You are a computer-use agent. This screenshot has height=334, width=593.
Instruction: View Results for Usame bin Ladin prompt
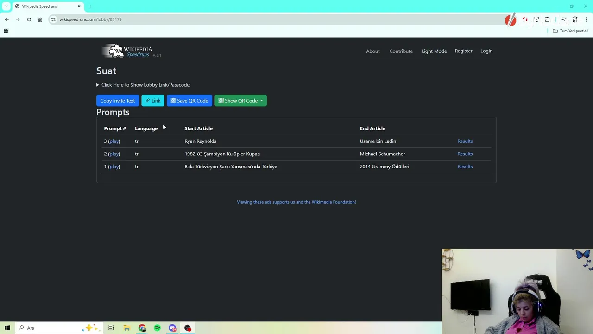coord(465,141)
